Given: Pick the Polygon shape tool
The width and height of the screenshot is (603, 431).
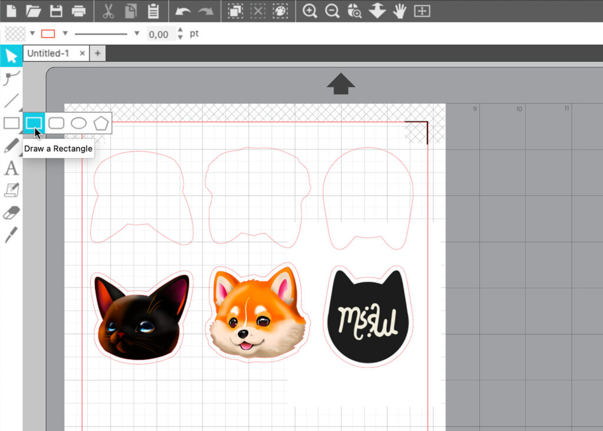Looking at the screenshot, I should [101, 123].
